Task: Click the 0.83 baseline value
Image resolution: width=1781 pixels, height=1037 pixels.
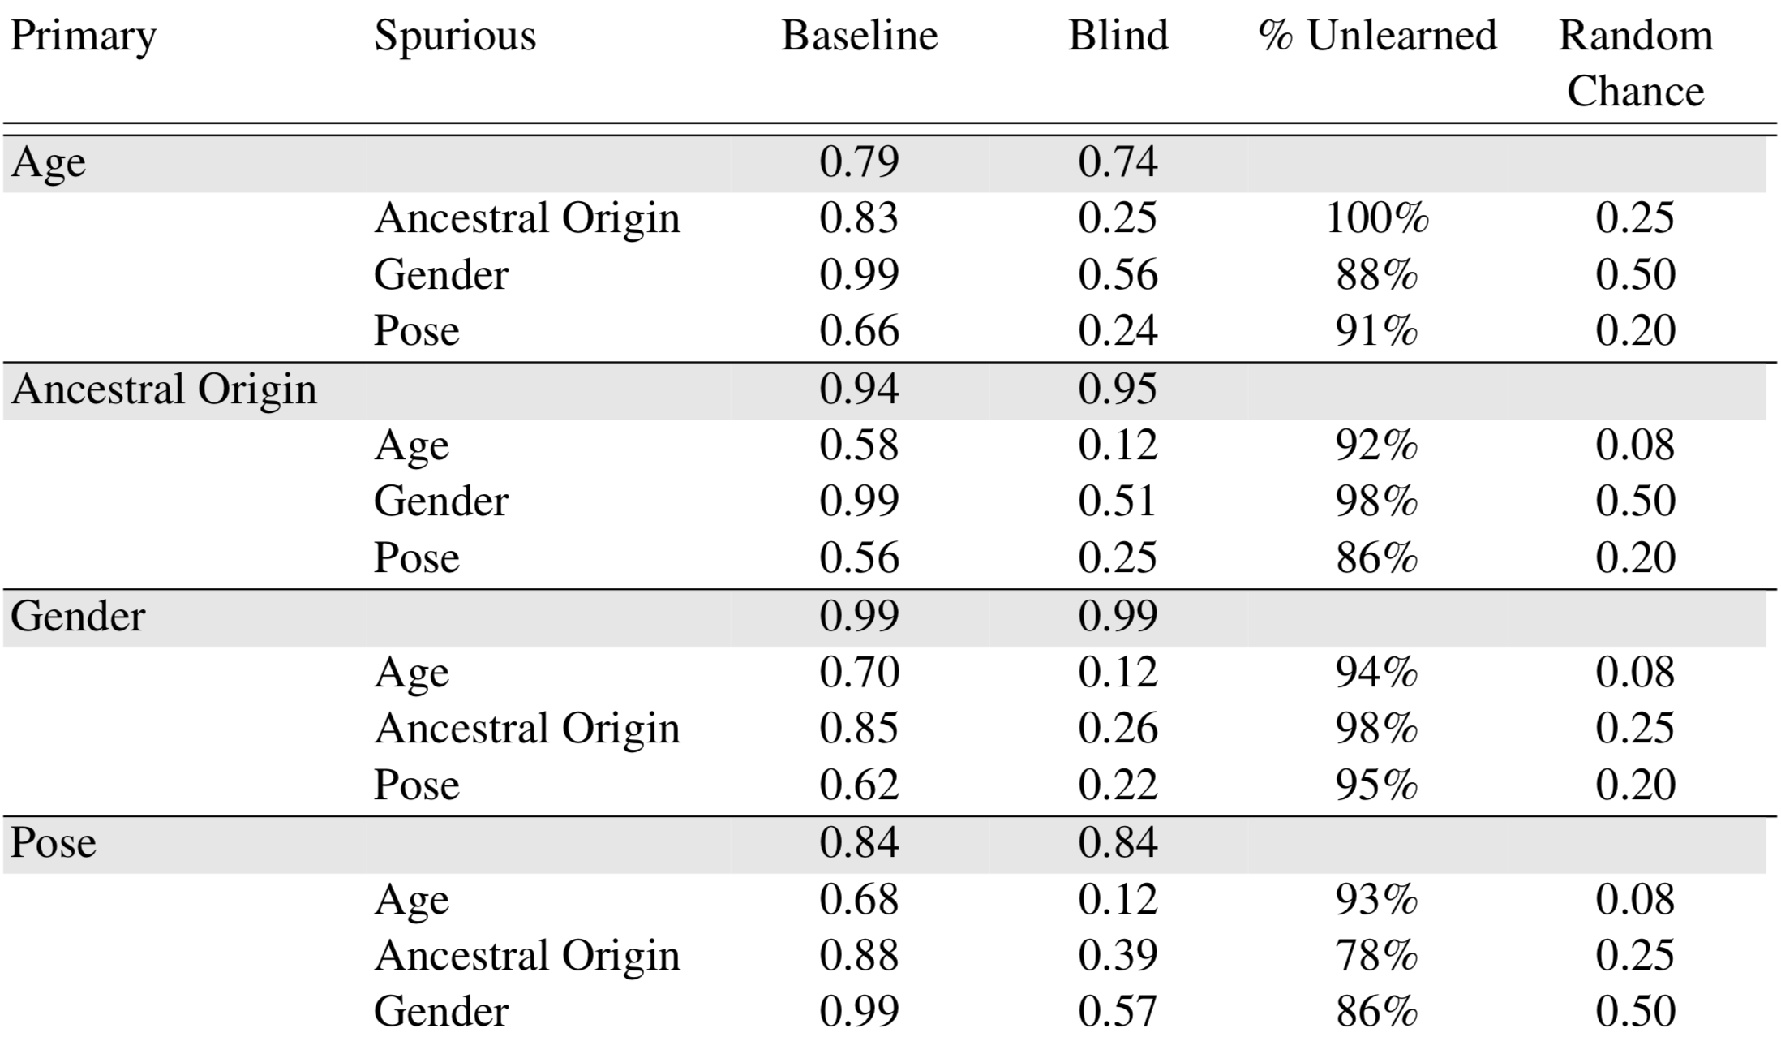Action: (x=859, y=218)
